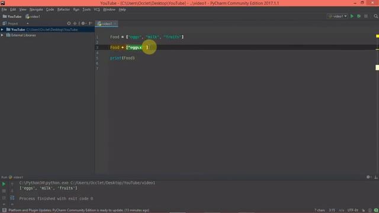Click the "7 chars" selection indicator
The width and height of the screenshot is (379, 213).
coord(319,210)
